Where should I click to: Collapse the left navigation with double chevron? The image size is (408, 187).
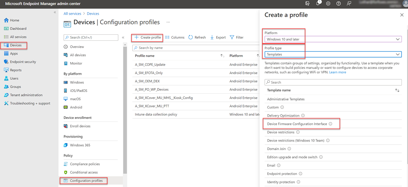click(x=55, y=13)
